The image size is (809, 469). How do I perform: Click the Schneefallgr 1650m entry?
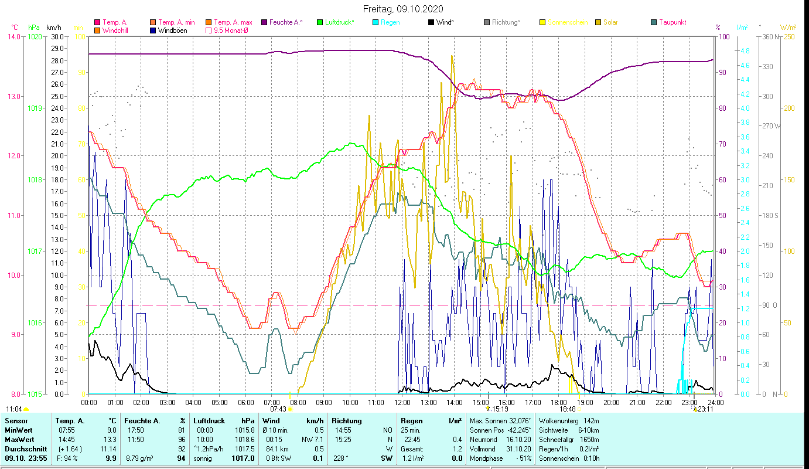point(568,440)
